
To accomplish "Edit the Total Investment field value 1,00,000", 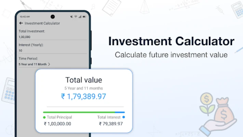I will click(25, 37).
